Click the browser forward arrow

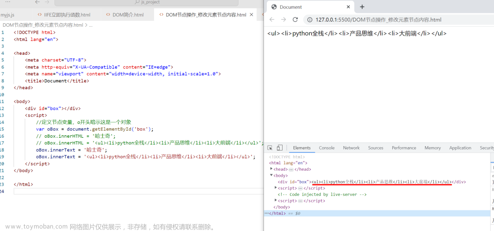point(284,20)
